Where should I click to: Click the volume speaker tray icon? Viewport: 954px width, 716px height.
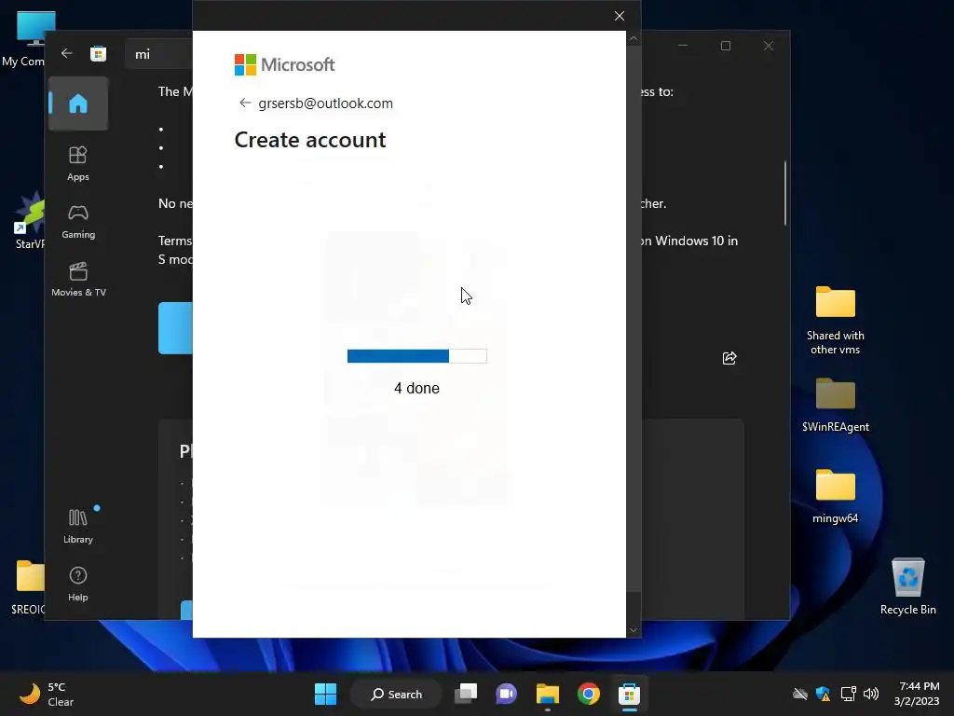pyautogui.click(x=871, y=694)
